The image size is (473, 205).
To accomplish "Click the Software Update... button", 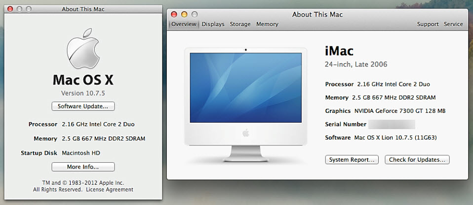I will (x=83, y=106).
